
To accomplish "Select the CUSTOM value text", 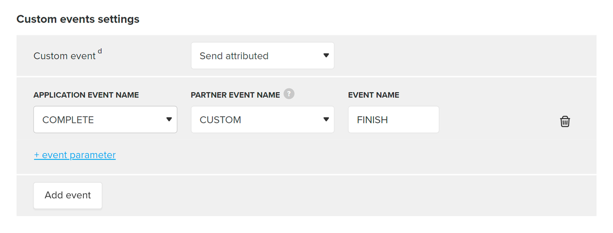I will tap(220, 120).
